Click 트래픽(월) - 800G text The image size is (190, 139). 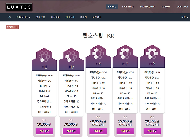point(125,73)
